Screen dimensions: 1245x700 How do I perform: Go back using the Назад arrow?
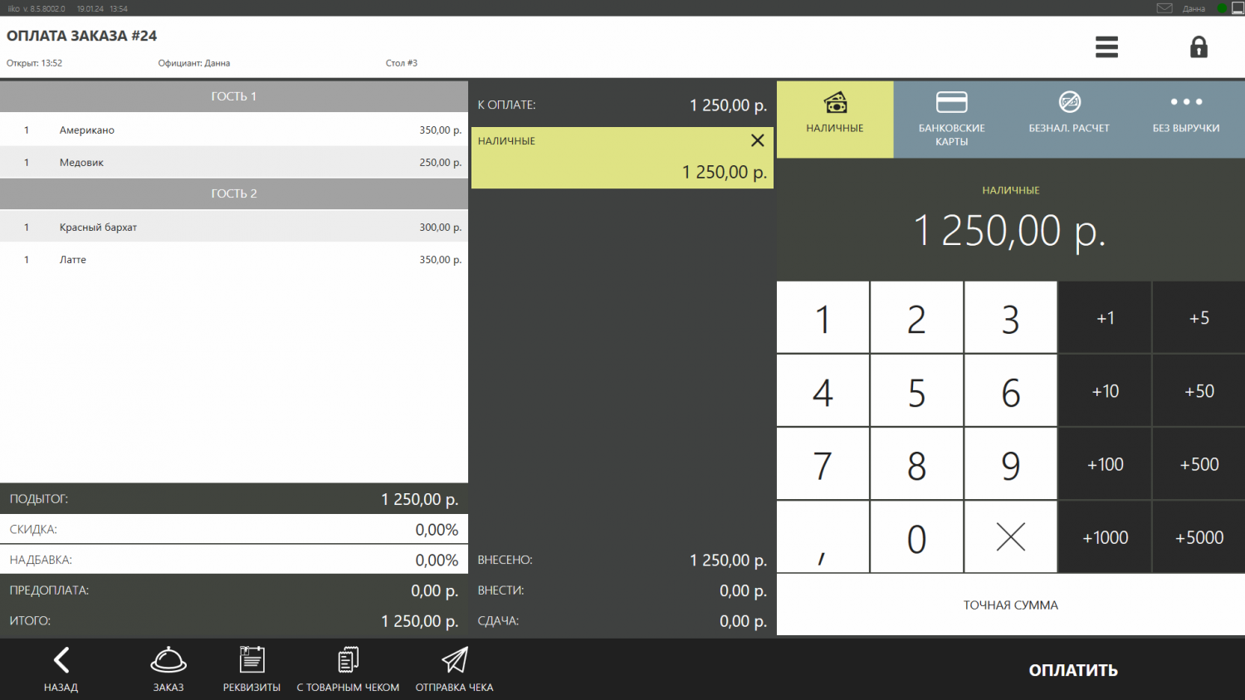(x=61, y=669)
